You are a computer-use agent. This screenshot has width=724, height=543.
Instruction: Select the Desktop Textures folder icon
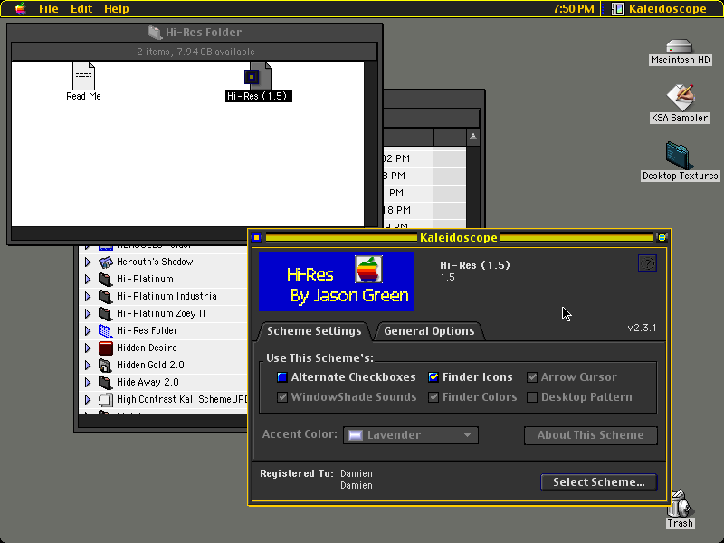[680, 156]
